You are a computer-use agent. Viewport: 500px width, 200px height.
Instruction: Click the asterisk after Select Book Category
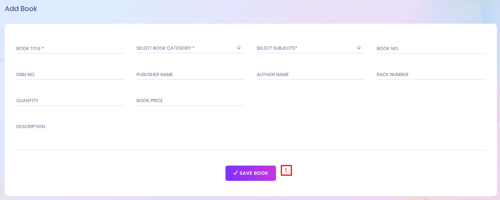[193, 48]
